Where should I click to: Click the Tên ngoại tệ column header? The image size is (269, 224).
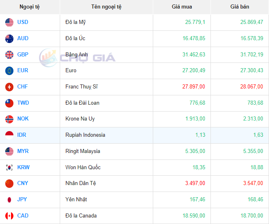pos(106,7)
